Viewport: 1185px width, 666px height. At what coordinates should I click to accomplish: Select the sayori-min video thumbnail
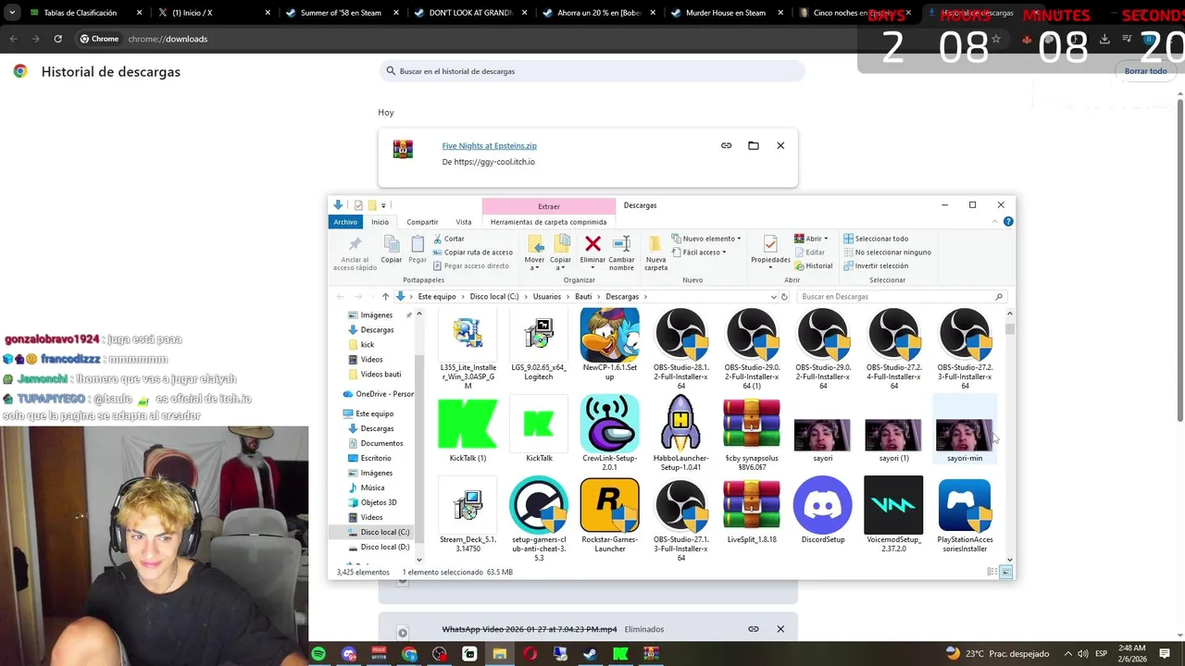(x=965, y=435)
